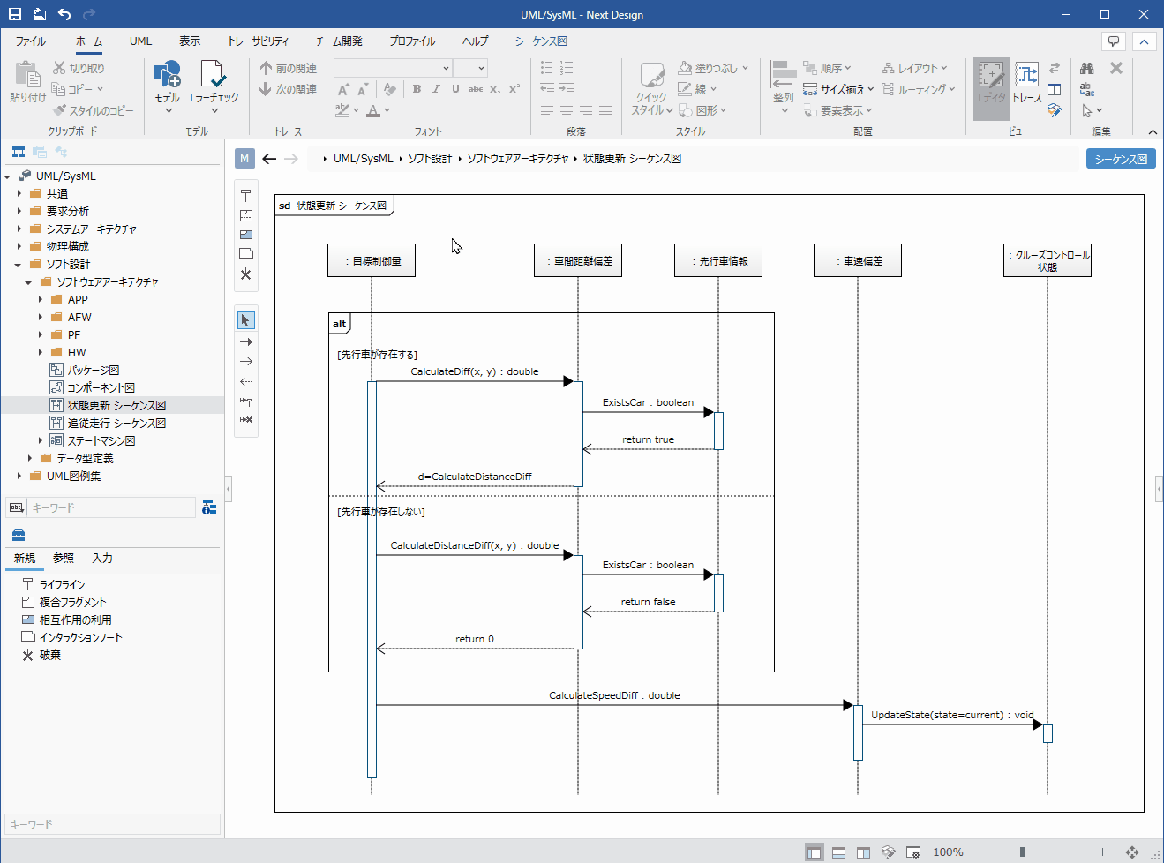Click the model tree keyword search field
The image size is (1164, 863).
pyautogui.click(x=113, y=507)
